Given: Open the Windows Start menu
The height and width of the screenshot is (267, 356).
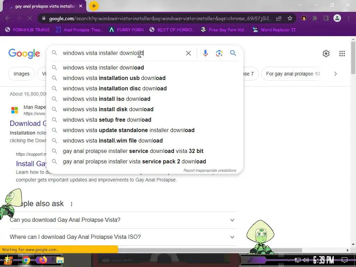Looking at the screenshot, I should click(8, 260).
